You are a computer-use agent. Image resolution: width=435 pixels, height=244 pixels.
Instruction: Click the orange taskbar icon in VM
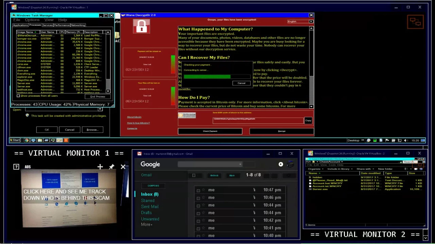[66, 140]
